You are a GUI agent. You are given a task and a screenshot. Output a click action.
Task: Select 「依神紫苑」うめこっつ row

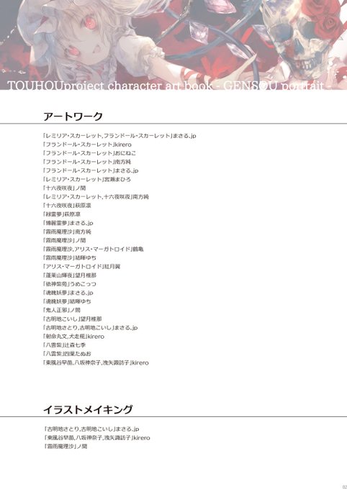(x=70, y=284)
